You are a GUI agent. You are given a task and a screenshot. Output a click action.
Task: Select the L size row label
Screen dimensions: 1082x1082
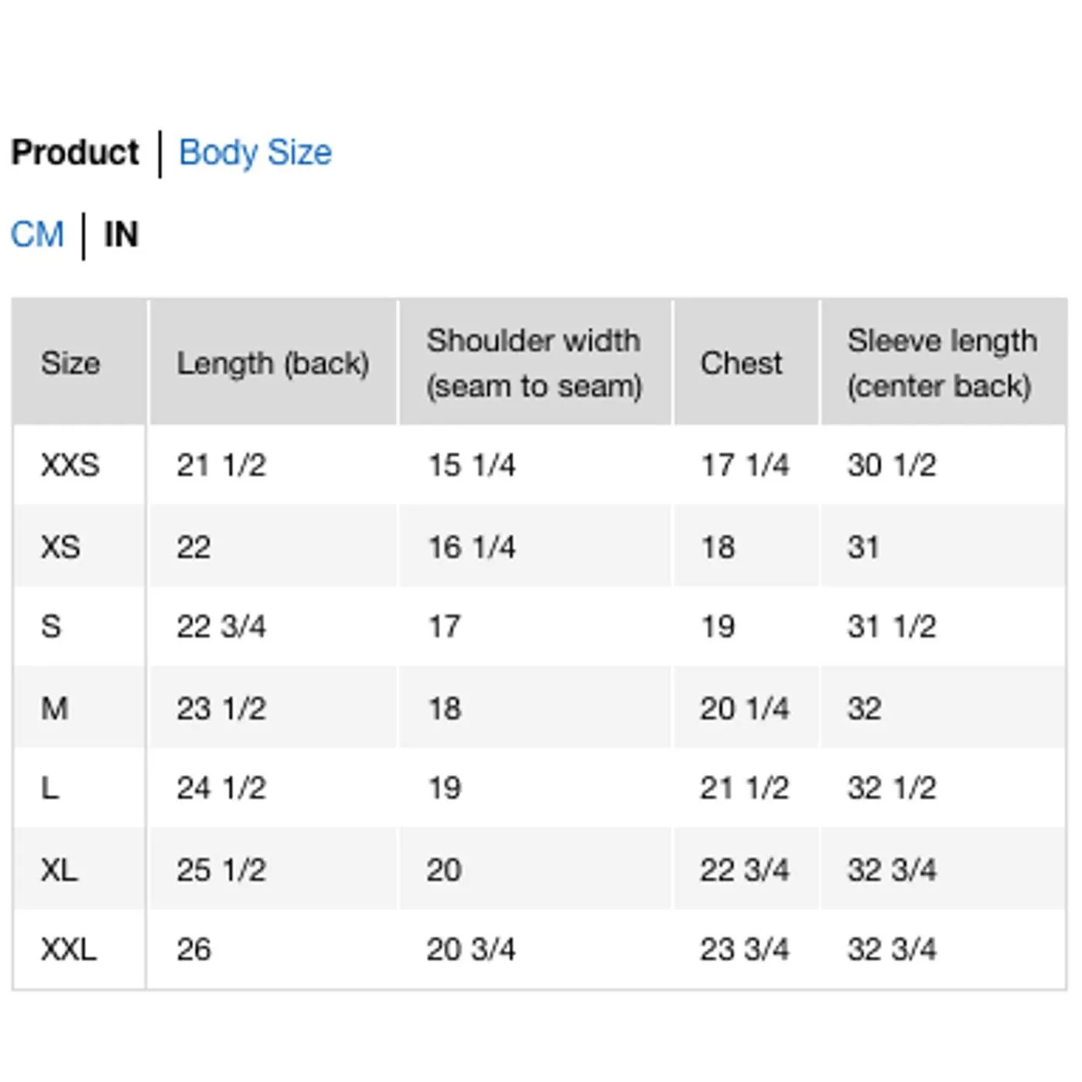pos(49,788)
